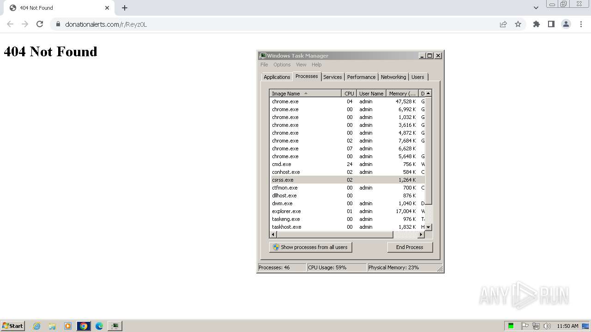
Task: Launch Internet Explorer from taskbar
Action: coord(36,326)
